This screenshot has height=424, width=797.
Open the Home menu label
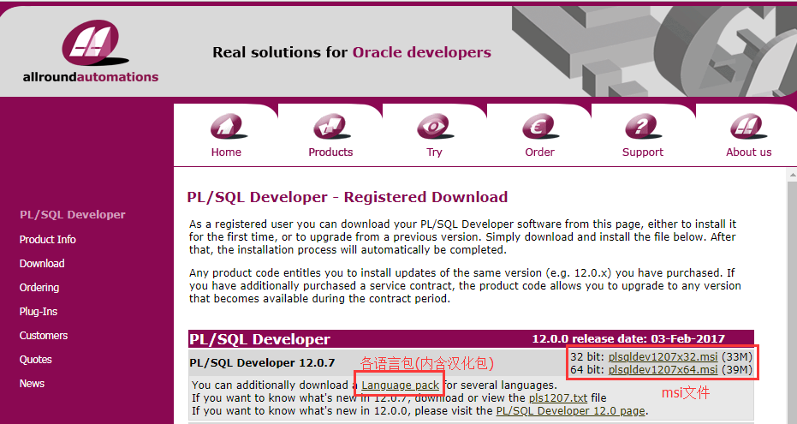tap(226, 152)
